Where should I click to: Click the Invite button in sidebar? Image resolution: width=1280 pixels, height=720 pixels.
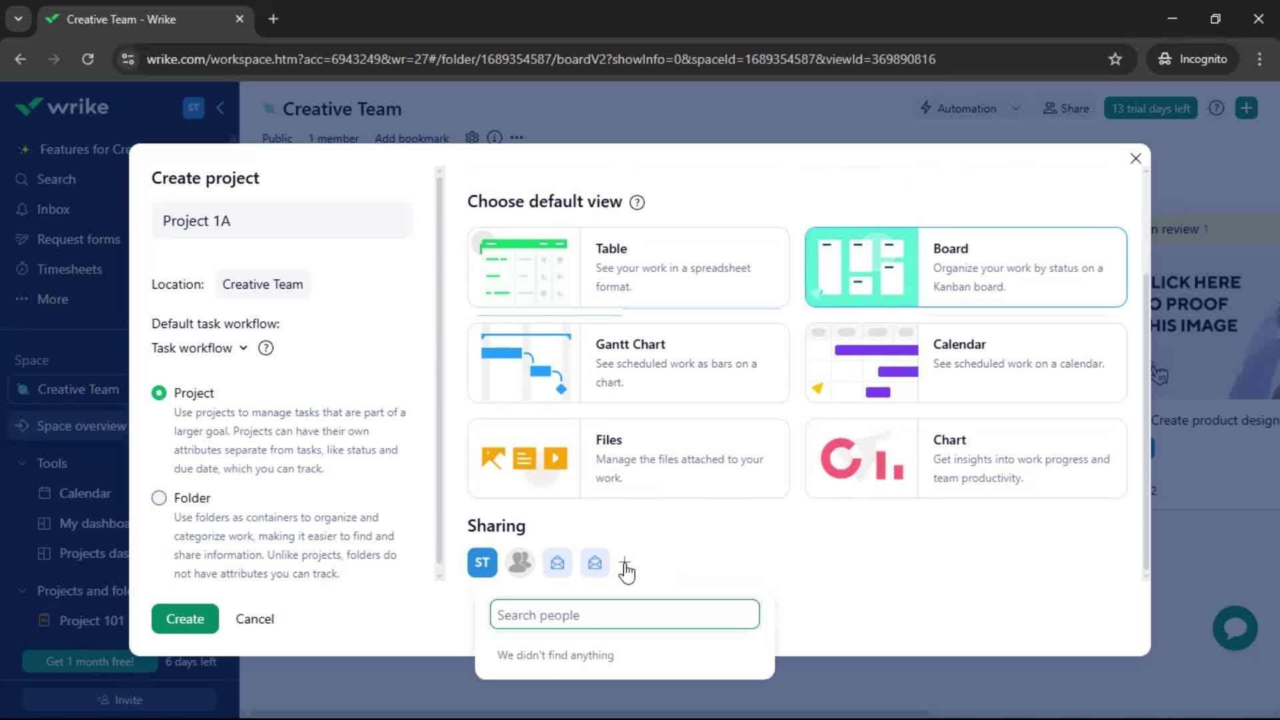coord(120,700)
